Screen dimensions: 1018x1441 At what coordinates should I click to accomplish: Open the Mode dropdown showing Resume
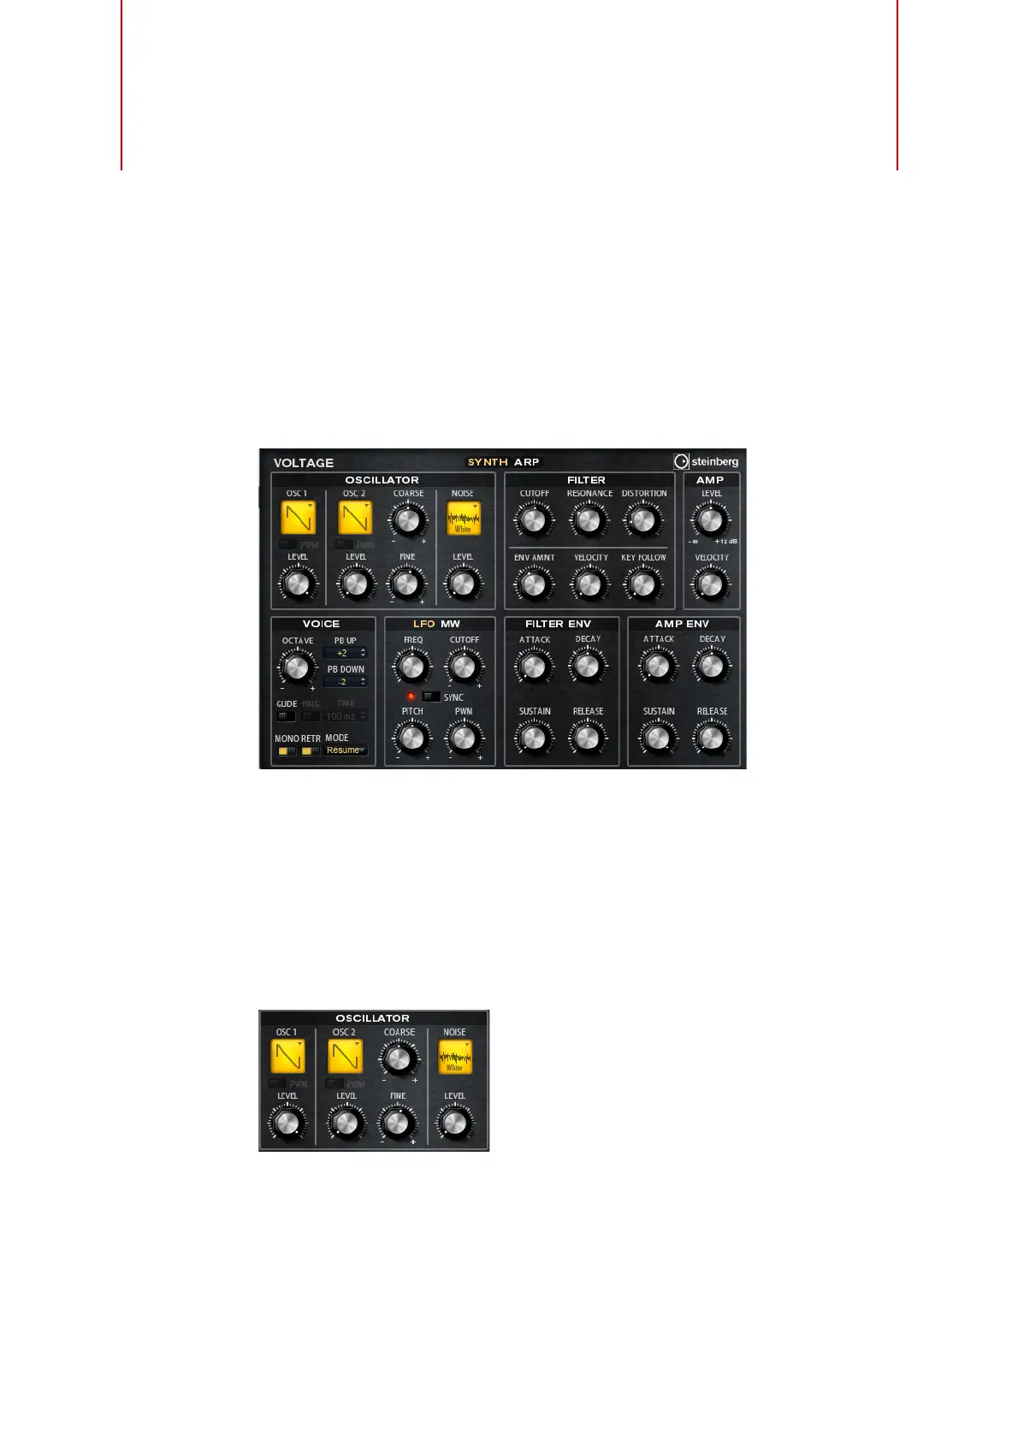[x=346, y=750]
